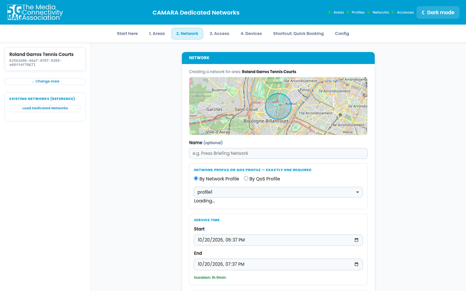Viewport: 466px width, 291px height.
Task: Focus the network Name input field
Action: (x=278, y=154)
